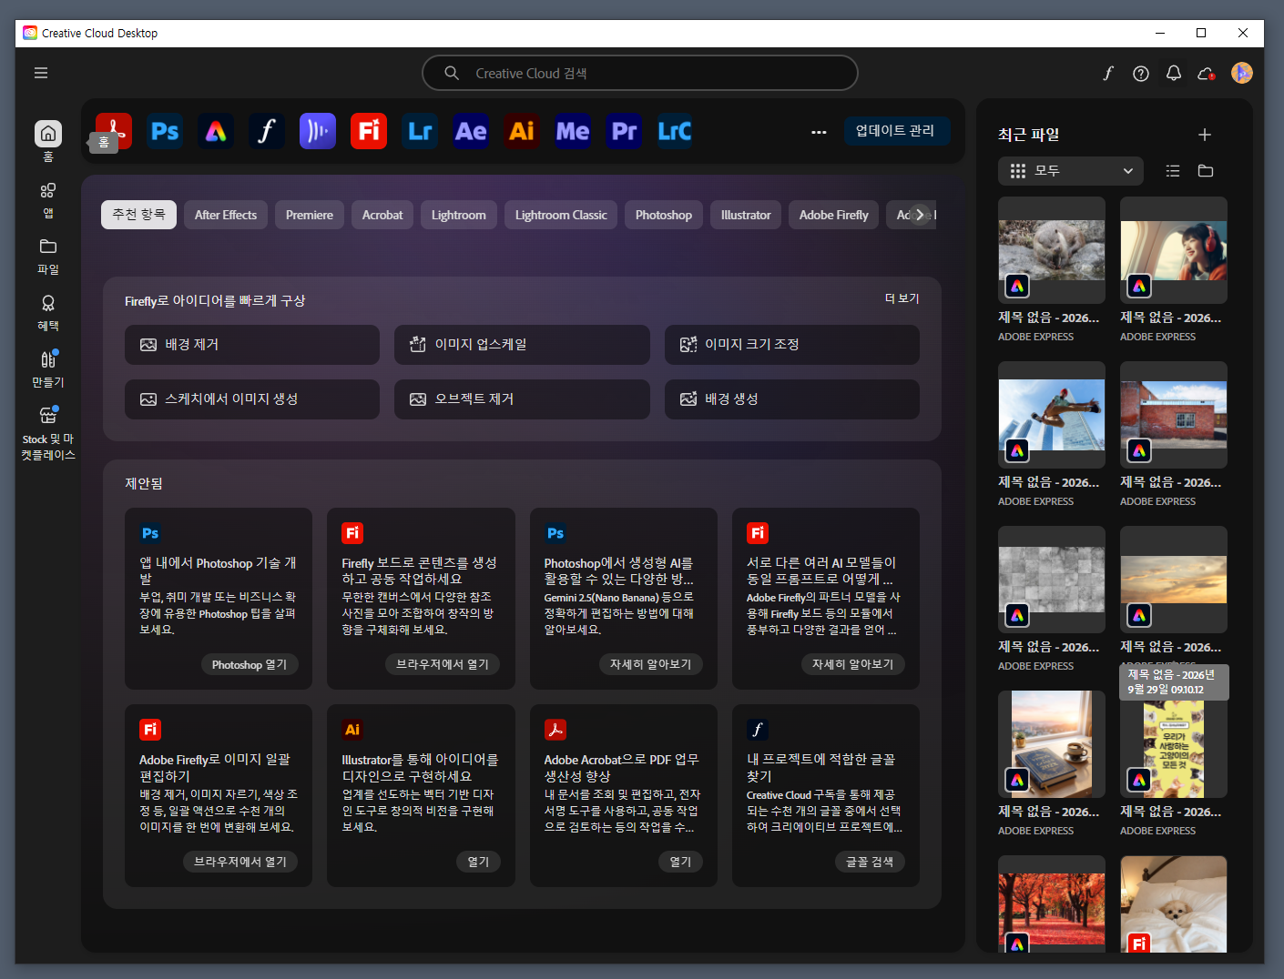Image resolution: width=1284 pixels, height=979 pixels.
Task: Add new file with plus icon
Action: tap(1205, 135)
